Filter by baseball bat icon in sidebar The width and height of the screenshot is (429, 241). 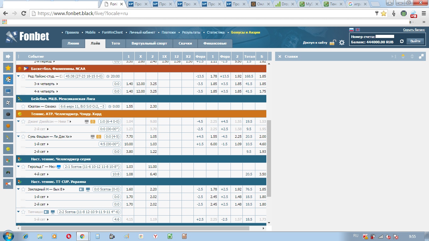coord(8,137)
